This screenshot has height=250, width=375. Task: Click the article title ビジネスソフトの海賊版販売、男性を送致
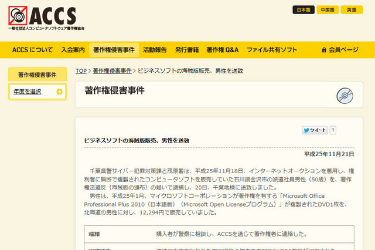[x=137, y=141]
